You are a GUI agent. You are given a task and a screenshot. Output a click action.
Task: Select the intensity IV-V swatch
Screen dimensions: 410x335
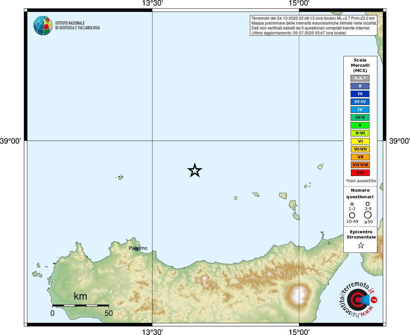(360, 117)
